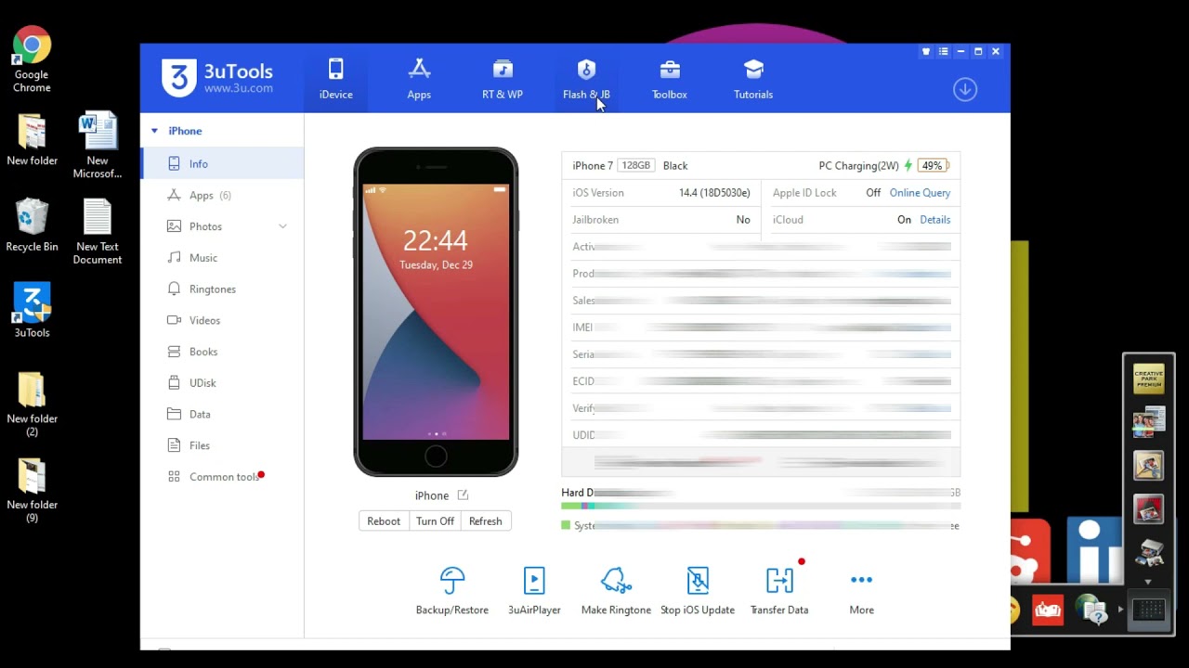Select New folder (9) on desktop
This screenshot has height=668, width=1189.
click(32, 490)
